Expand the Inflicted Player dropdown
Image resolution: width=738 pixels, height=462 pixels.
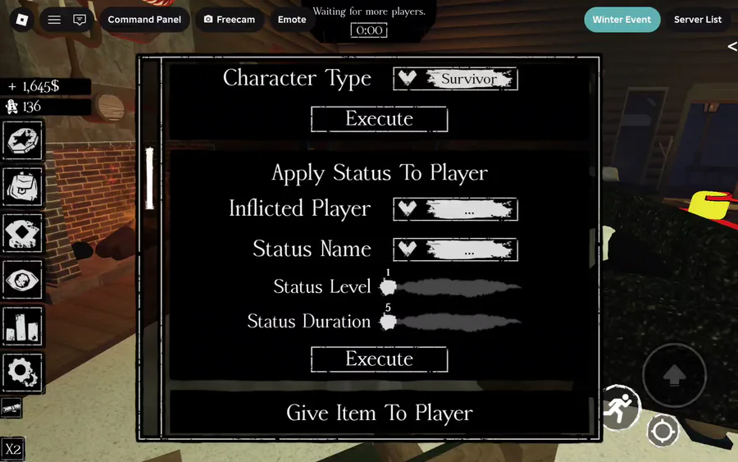(x=455, y=209)
